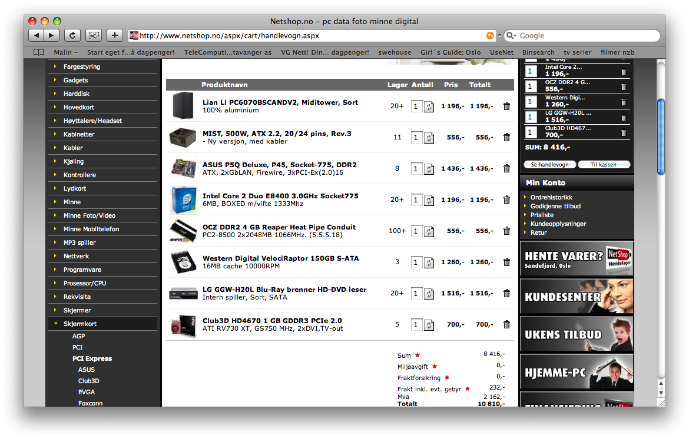Open the tv serier bookmark
The width and height of the screenshot is (689, 439).
577,52
